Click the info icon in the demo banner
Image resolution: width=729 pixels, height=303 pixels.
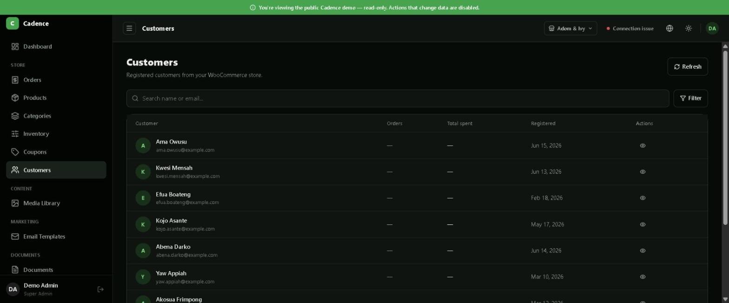pos(253,7)
